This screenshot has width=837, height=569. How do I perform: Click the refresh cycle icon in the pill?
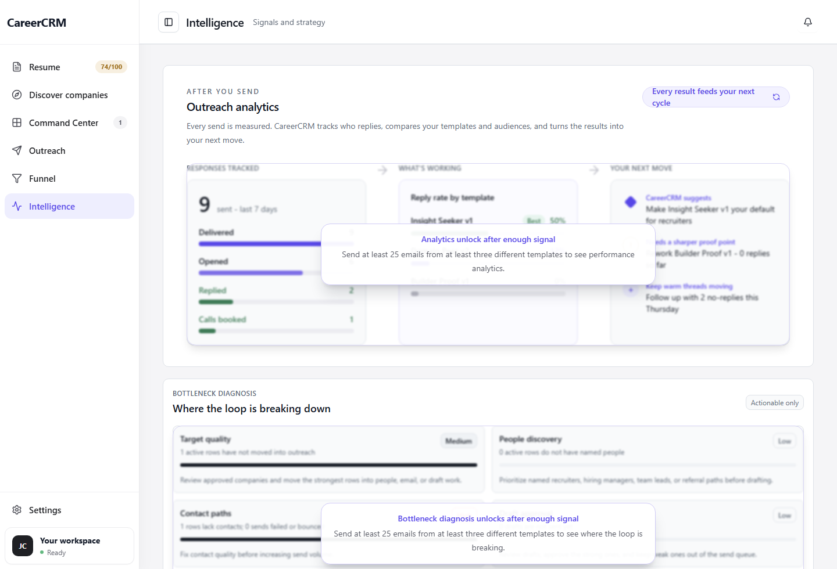click(x=776, y=97)
